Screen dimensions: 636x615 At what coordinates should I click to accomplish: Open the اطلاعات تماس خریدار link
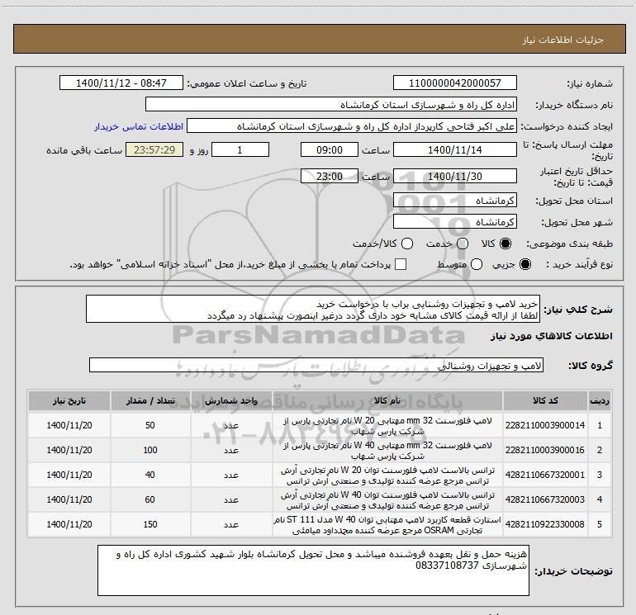click(x=139, y=126)
